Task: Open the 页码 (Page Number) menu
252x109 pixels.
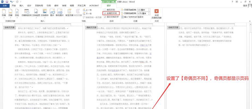Action: [x=17, y=13]
